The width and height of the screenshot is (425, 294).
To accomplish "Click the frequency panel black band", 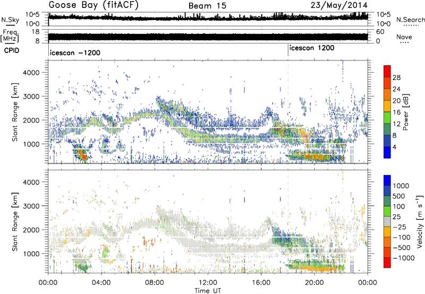I will coord(208,37).
